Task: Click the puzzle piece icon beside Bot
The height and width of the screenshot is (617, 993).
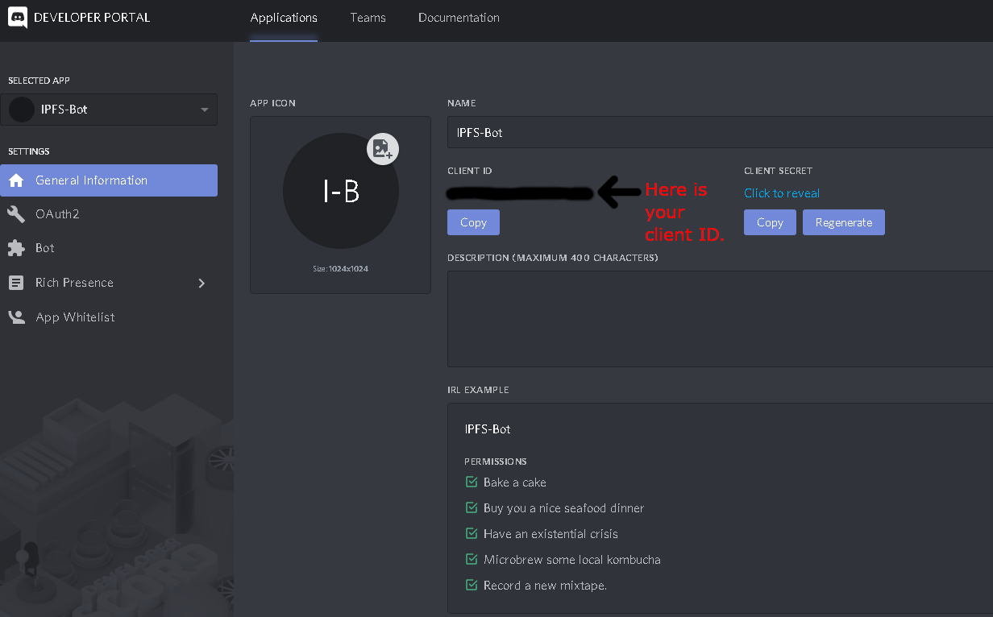Action: 16,248
